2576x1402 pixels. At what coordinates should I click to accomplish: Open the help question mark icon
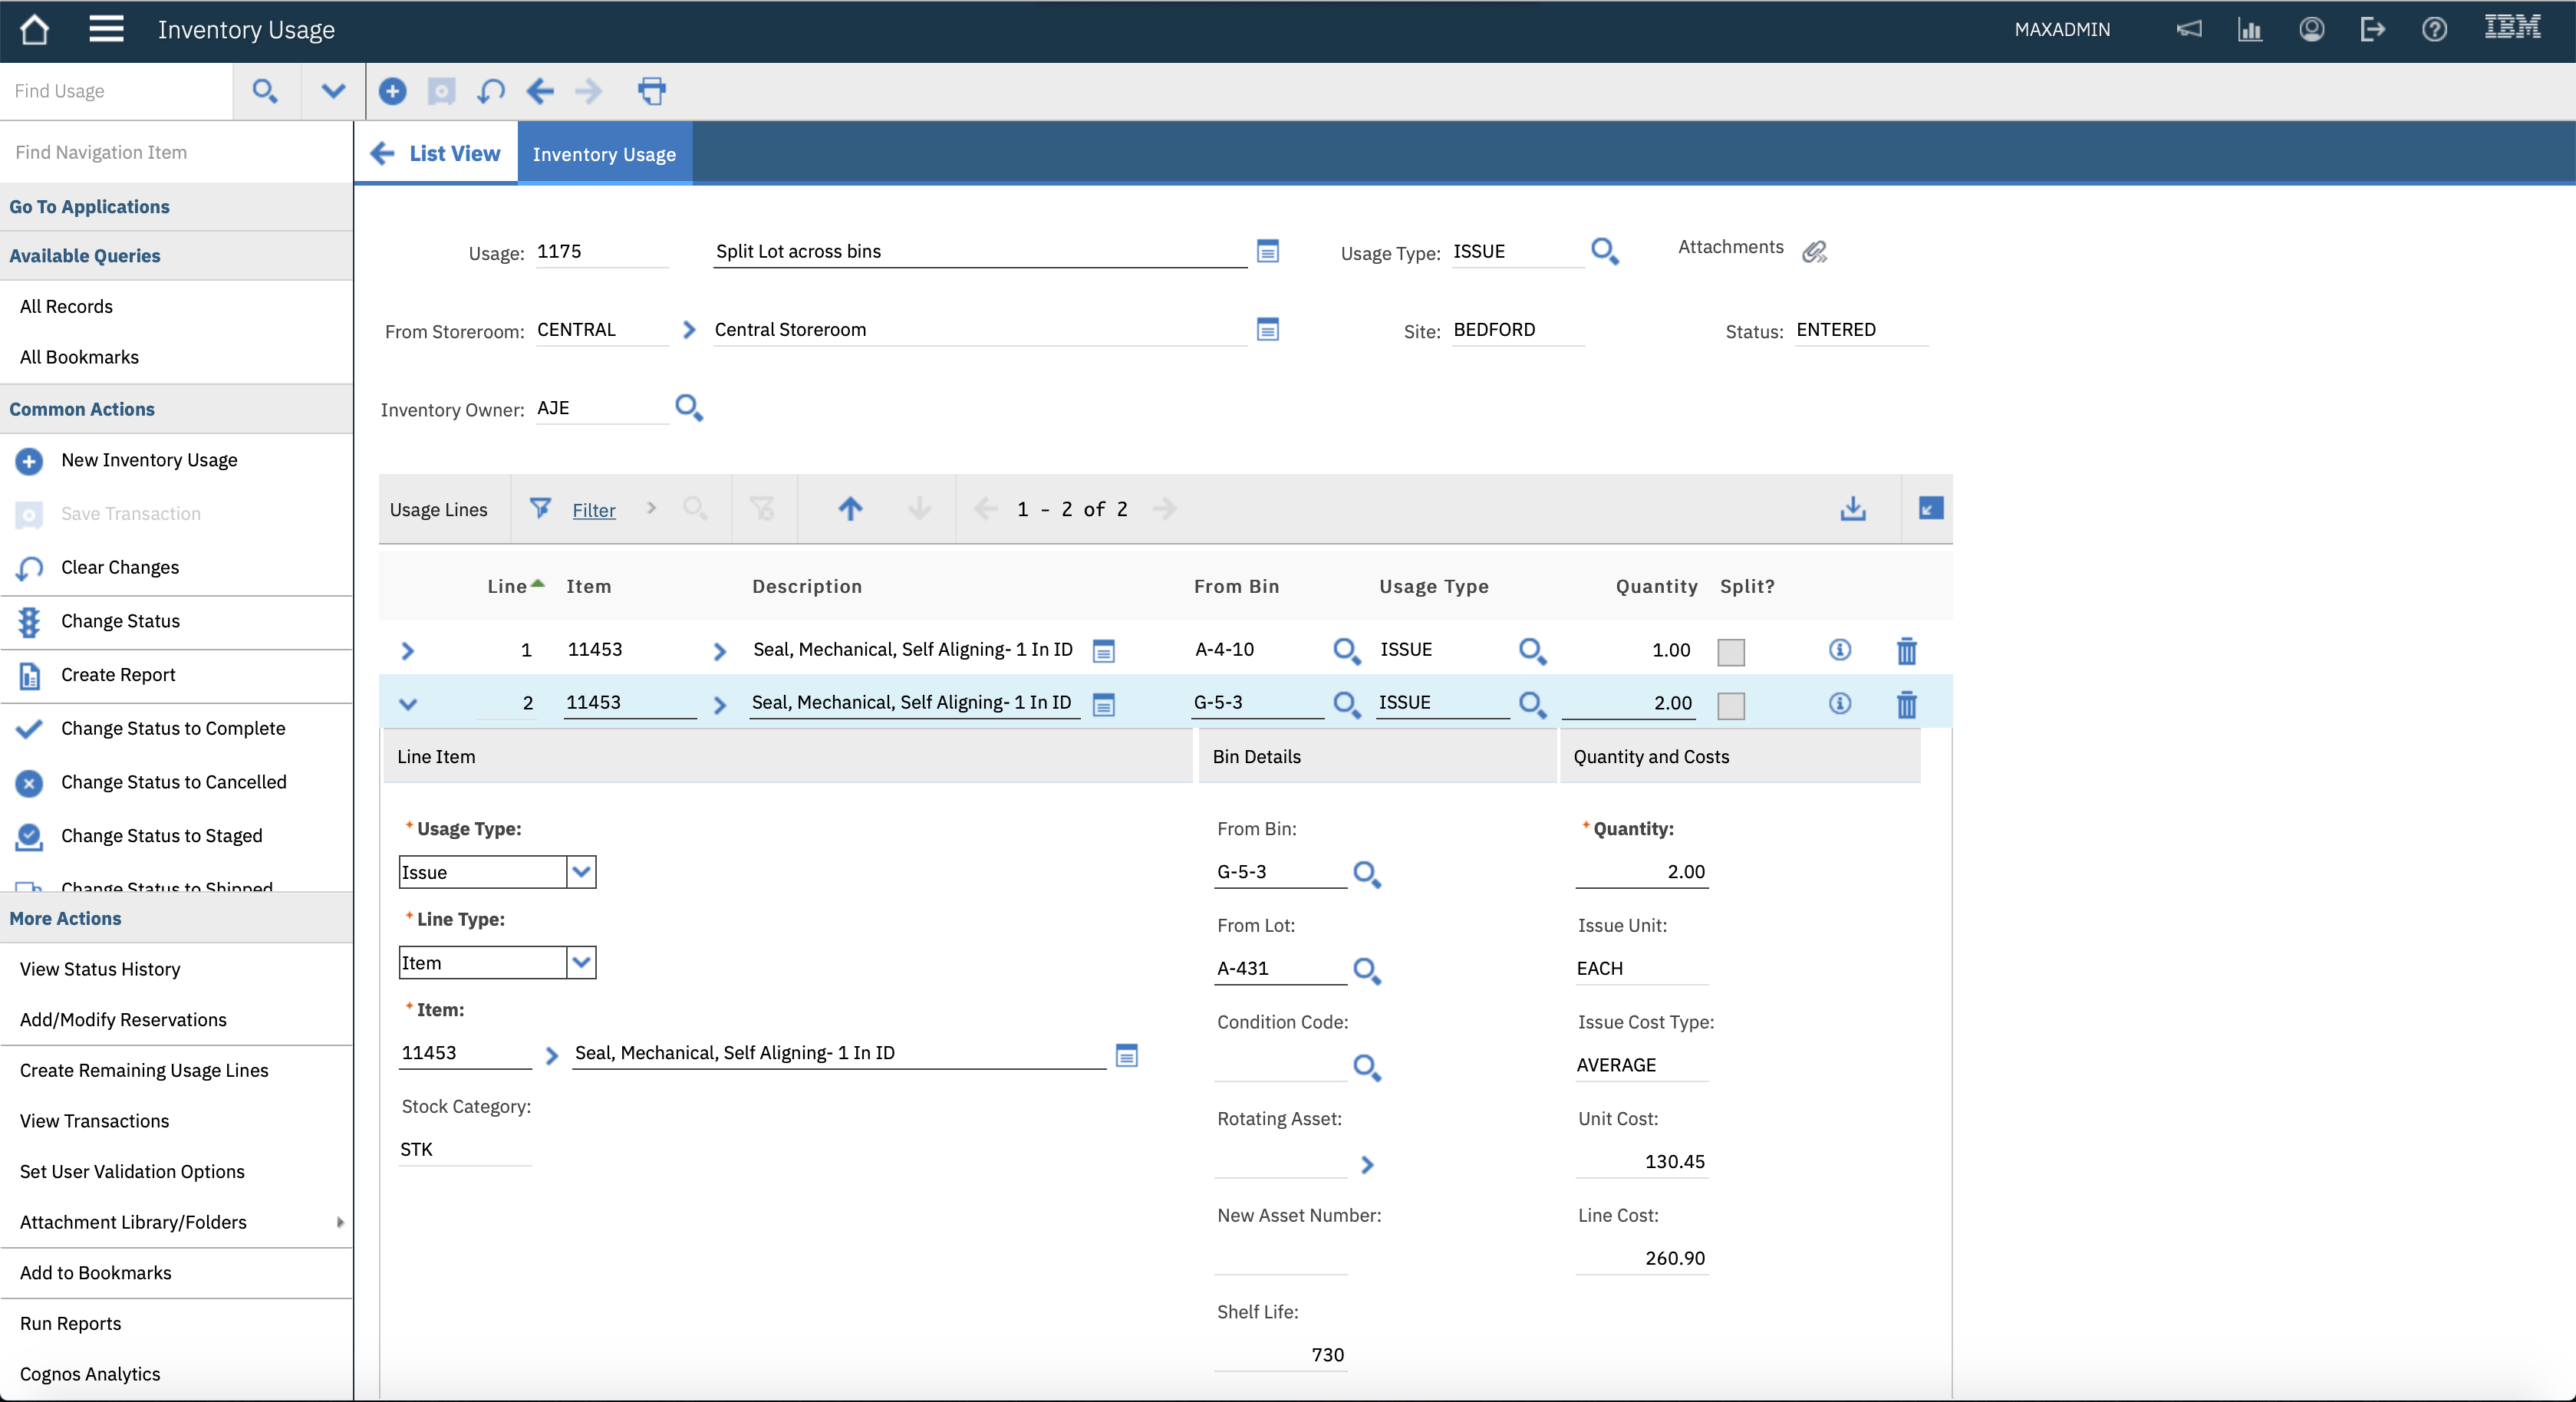(2434, 29)
